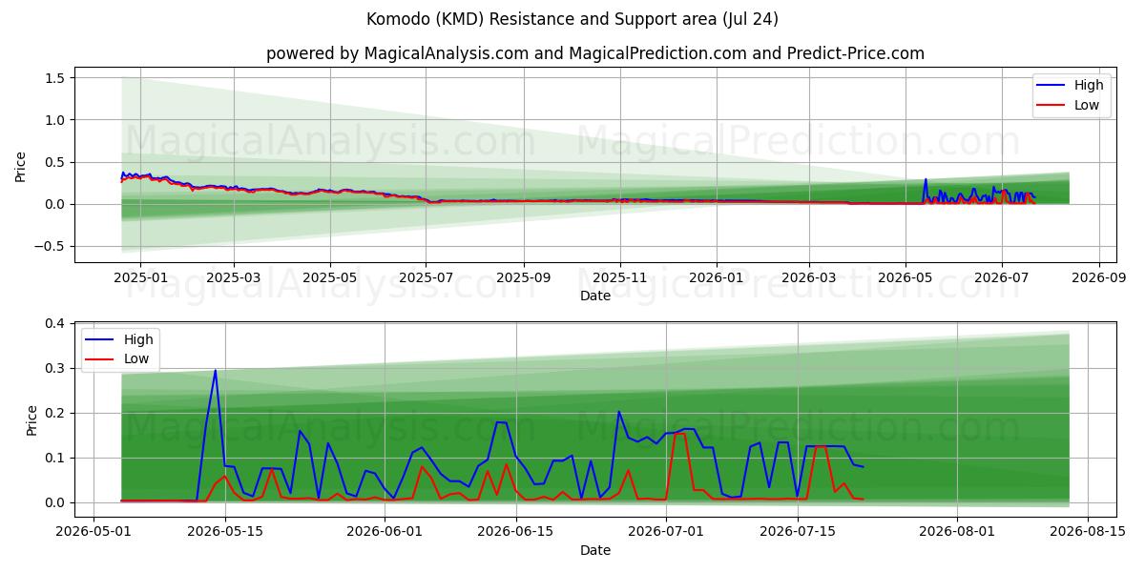This screenshot has height=572, width=1145.
Task: Click the '2026-07' tick label on top chart
Action: [1001, 277]
